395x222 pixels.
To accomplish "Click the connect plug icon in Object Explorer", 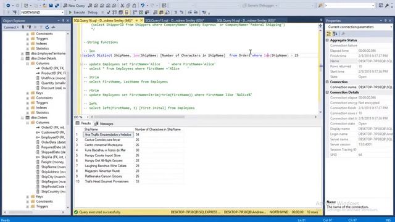I will coord(23,27).
